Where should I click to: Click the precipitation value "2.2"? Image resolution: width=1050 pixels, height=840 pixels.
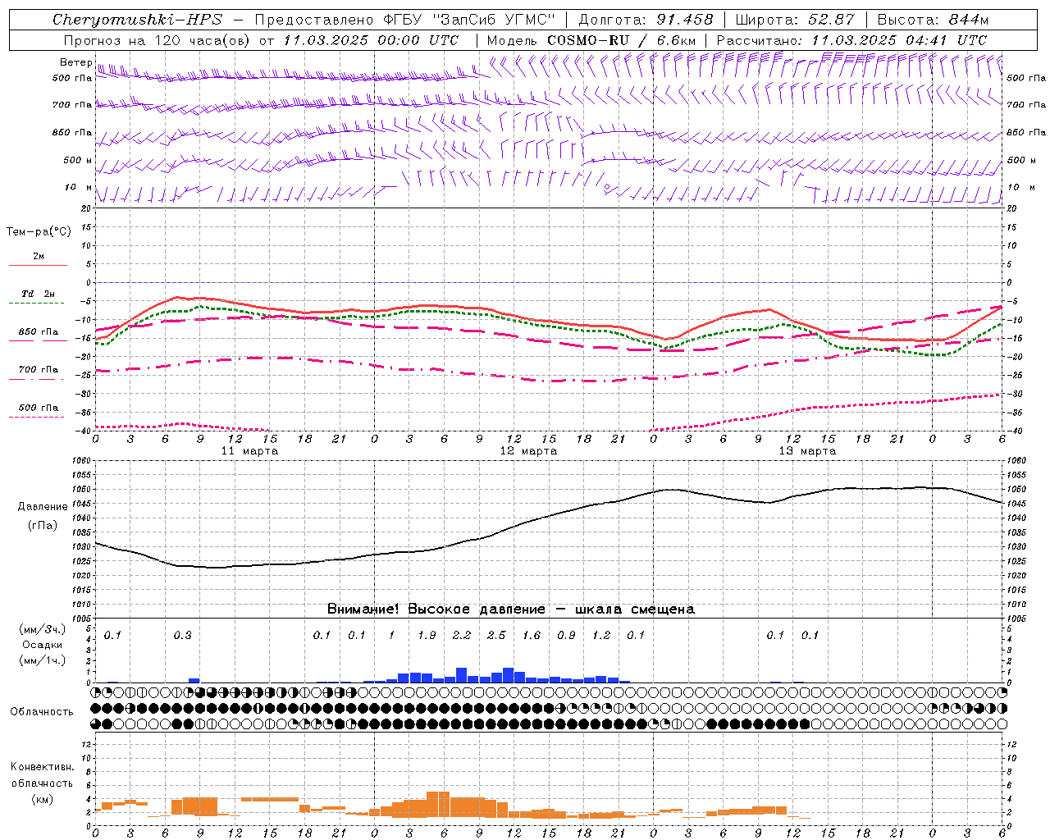tap(462, 635)
